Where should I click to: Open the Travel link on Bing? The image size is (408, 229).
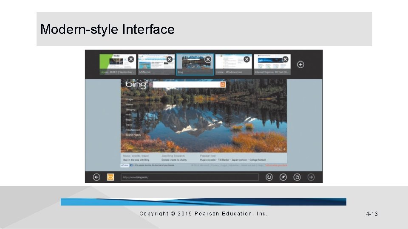(x=129, y=125)
